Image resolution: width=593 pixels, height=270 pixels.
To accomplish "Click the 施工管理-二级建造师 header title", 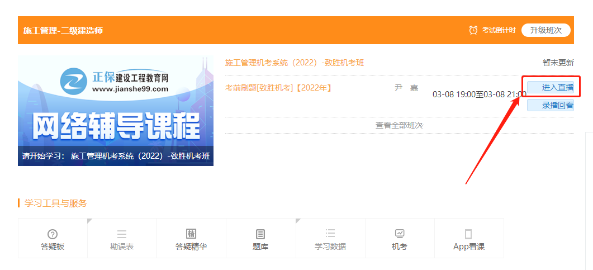I will coord(63,30).
